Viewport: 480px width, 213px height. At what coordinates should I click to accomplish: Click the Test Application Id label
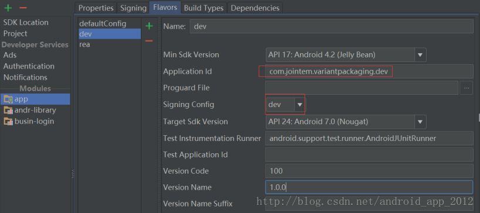point(195,154)
